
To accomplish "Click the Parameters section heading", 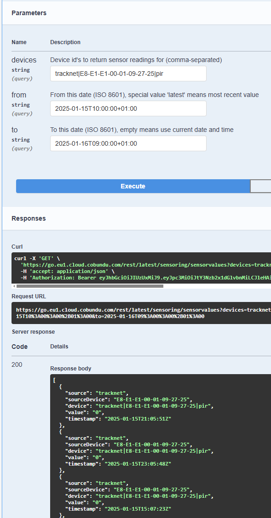I will [29, 13].
